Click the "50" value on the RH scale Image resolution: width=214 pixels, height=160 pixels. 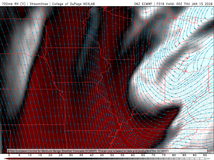112,155
